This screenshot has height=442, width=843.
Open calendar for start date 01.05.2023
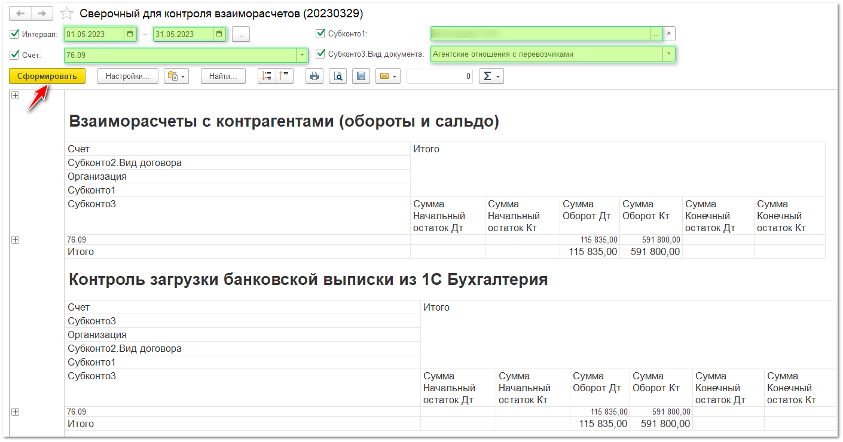(x=130, y=34)
